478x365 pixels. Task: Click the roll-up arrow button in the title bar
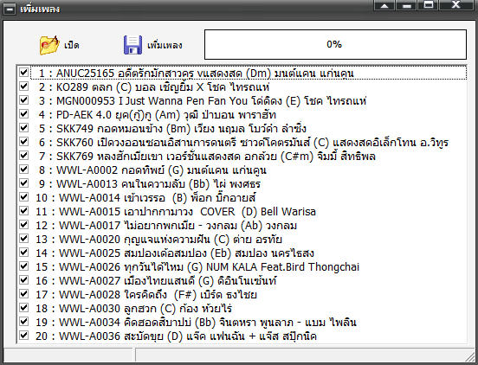tap(384, 5)
